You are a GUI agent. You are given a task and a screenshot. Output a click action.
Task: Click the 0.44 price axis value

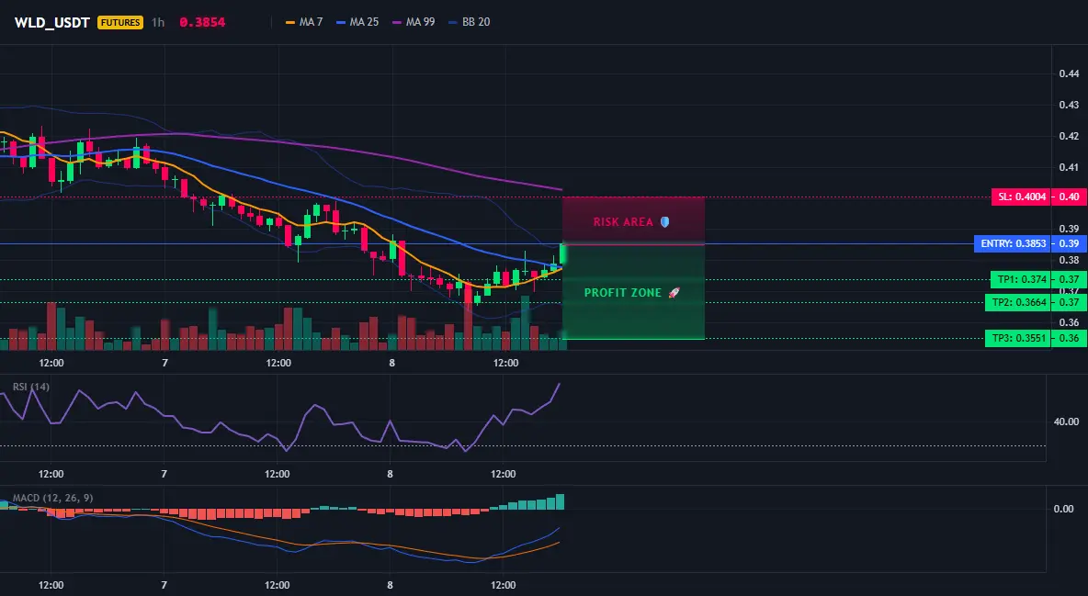[x=1070, y=73]
